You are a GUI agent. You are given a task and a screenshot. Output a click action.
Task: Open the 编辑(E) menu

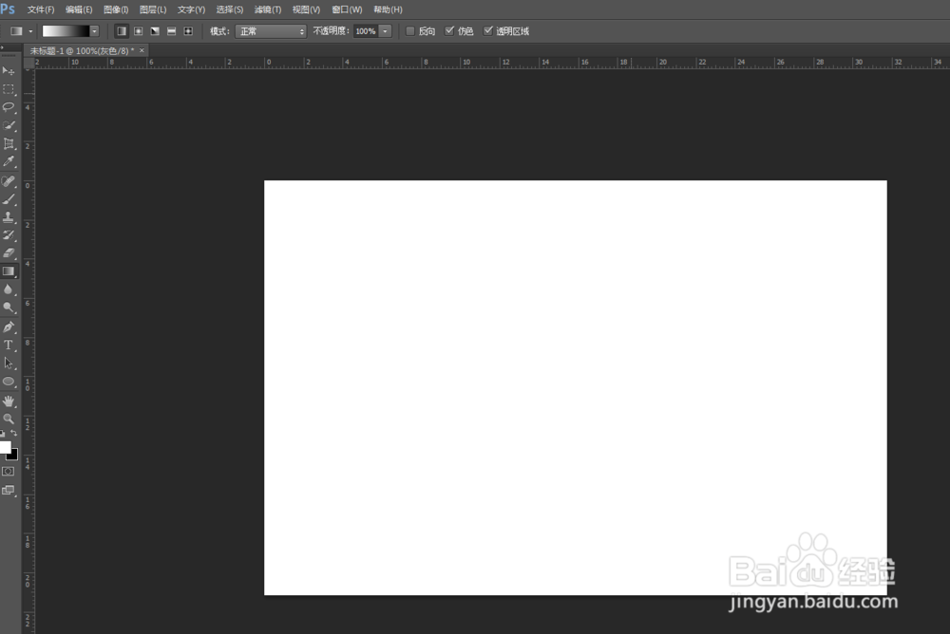(x=79, y=9)
